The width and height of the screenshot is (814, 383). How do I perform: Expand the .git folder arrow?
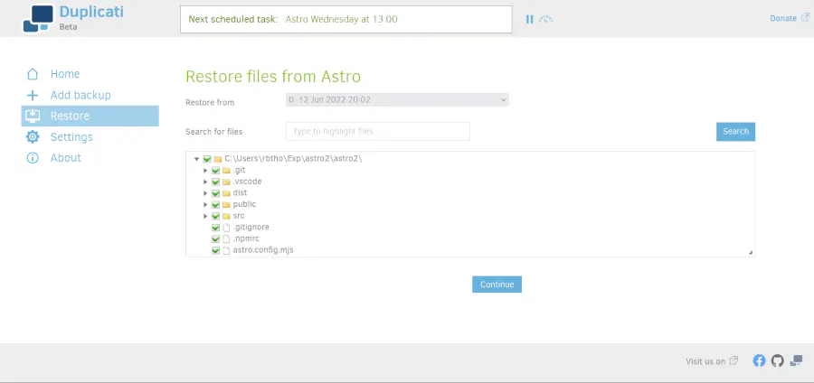point(205,171)
